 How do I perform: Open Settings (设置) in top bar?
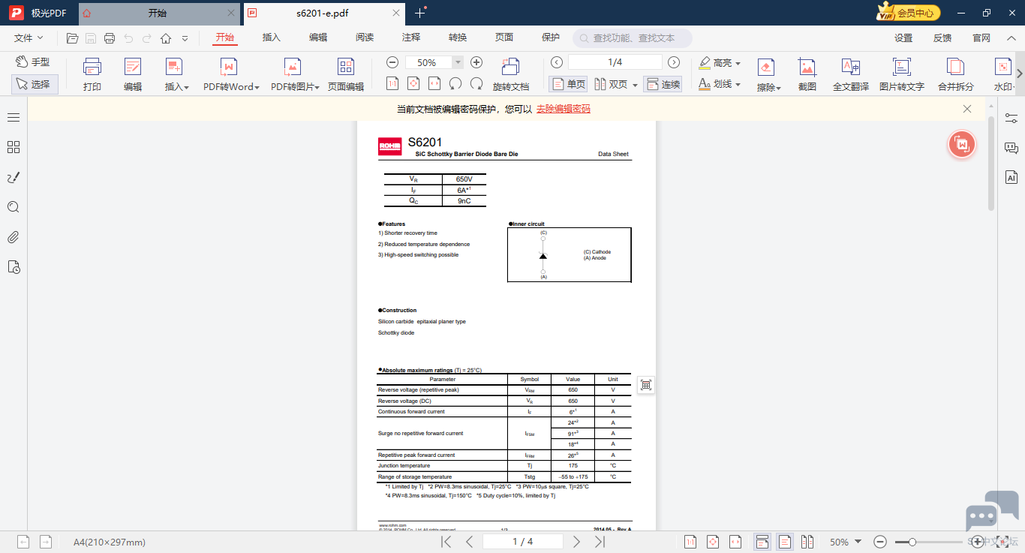[x=903, y=38]
